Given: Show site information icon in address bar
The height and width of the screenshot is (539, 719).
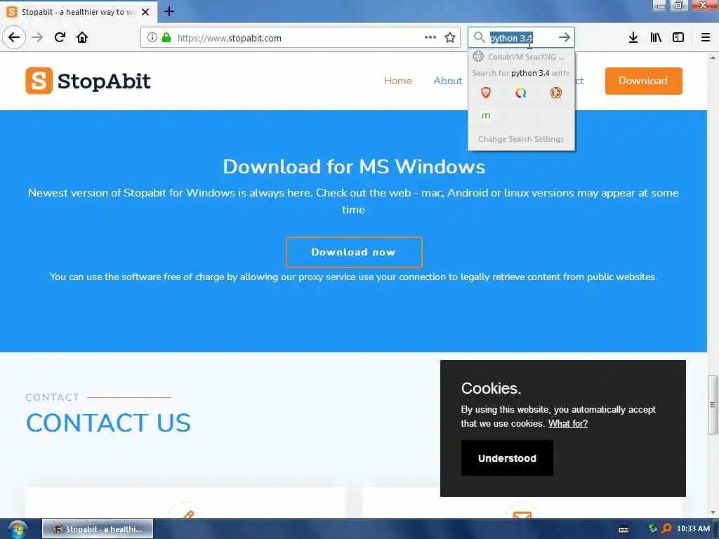Looking at the screenshot, I should [152, 38].
